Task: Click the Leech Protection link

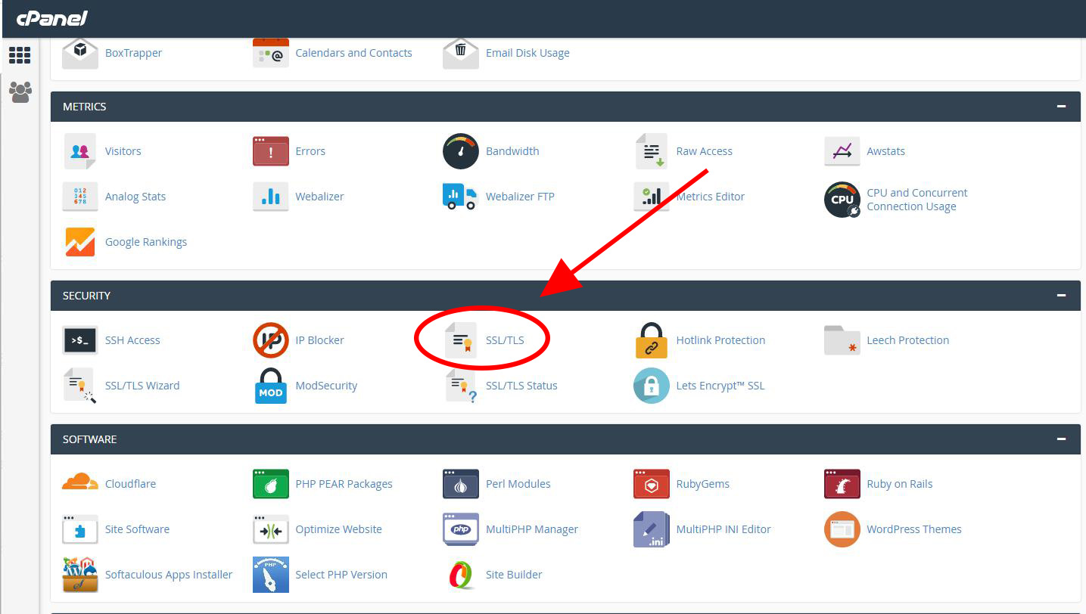Action: (908, 340)
